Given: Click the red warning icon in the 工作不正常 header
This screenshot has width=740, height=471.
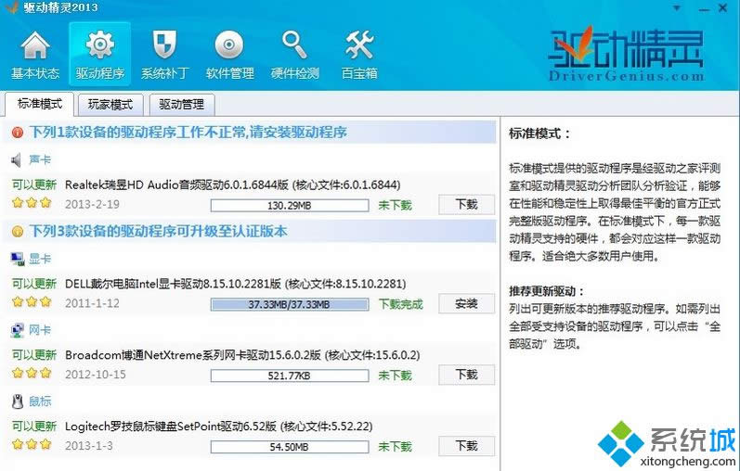Looking at the screenshot, I should 18,133.
